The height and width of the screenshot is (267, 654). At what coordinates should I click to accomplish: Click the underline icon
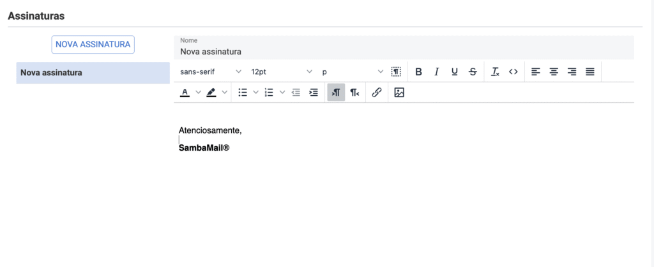click(454, 72)
